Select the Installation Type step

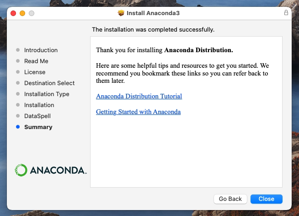[47, 94]
